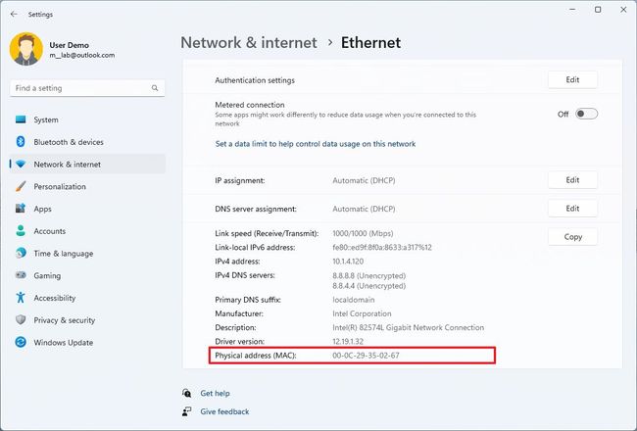637x431 pixels.
Task: Go to Time & language settings
Action: tap(63, 254)
